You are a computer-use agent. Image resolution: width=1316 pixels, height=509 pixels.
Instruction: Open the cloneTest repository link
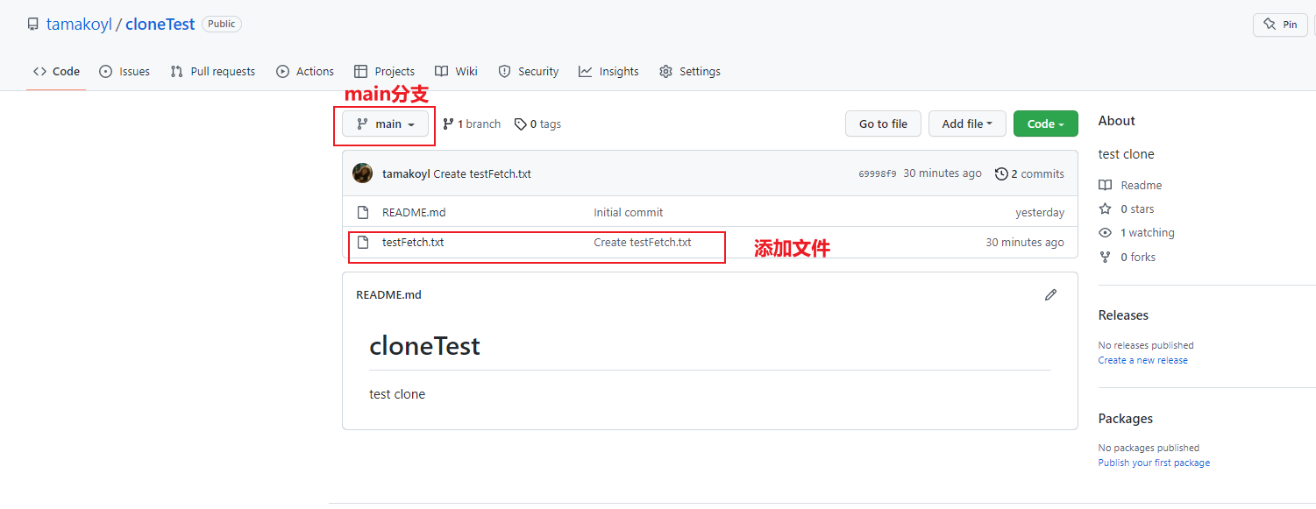[x=160, y=25]
